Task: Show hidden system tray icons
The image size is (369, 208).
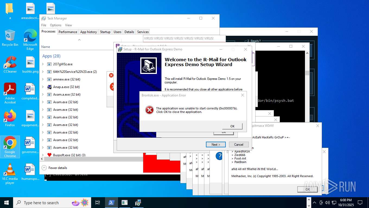Action: point(314,203)
